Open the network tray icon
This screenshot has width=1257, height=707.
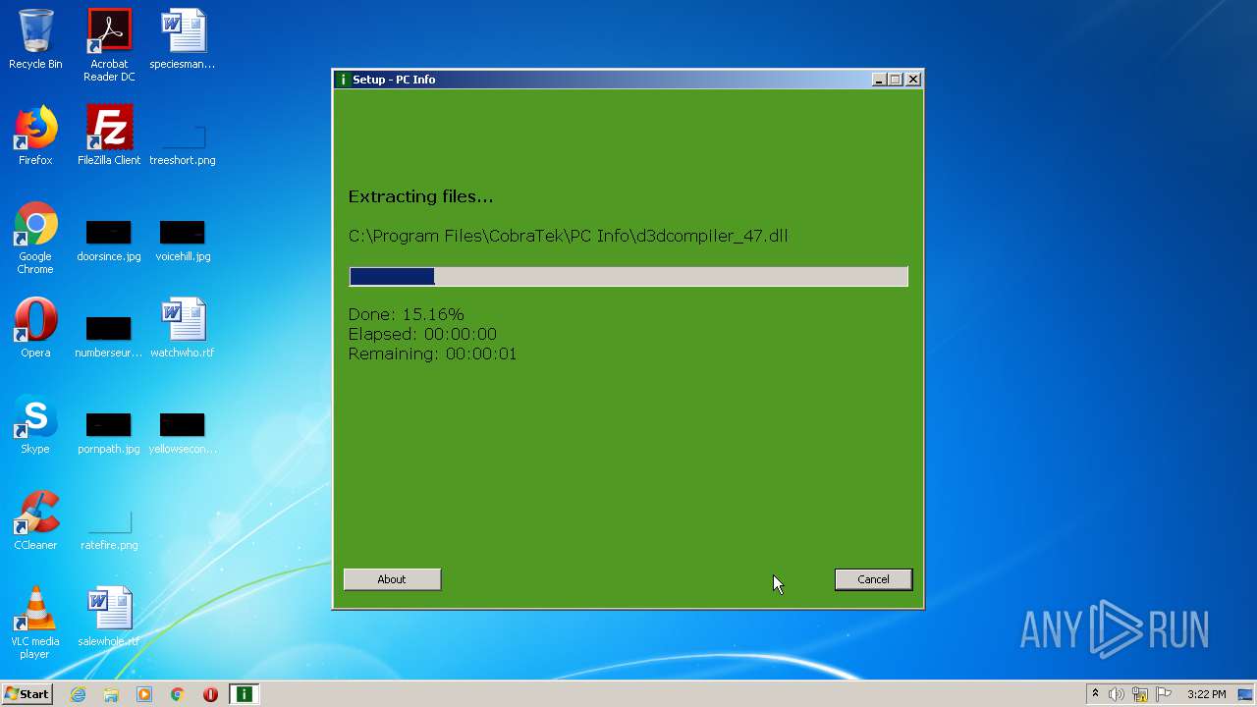point(1140,694)
